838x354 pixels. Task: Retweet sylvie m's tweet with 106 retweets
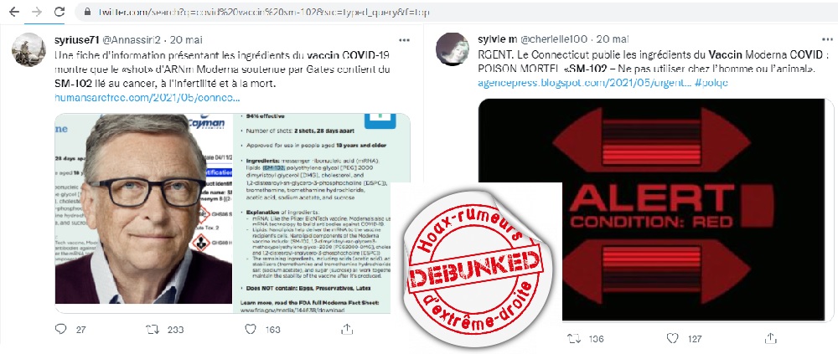(575, 338)
